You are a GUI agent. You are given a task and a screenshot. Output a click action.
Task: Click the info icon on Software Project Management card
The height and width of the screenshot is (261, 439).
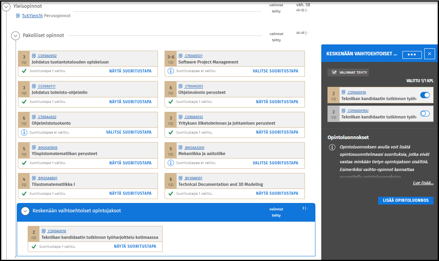click(x=170, y=71)
